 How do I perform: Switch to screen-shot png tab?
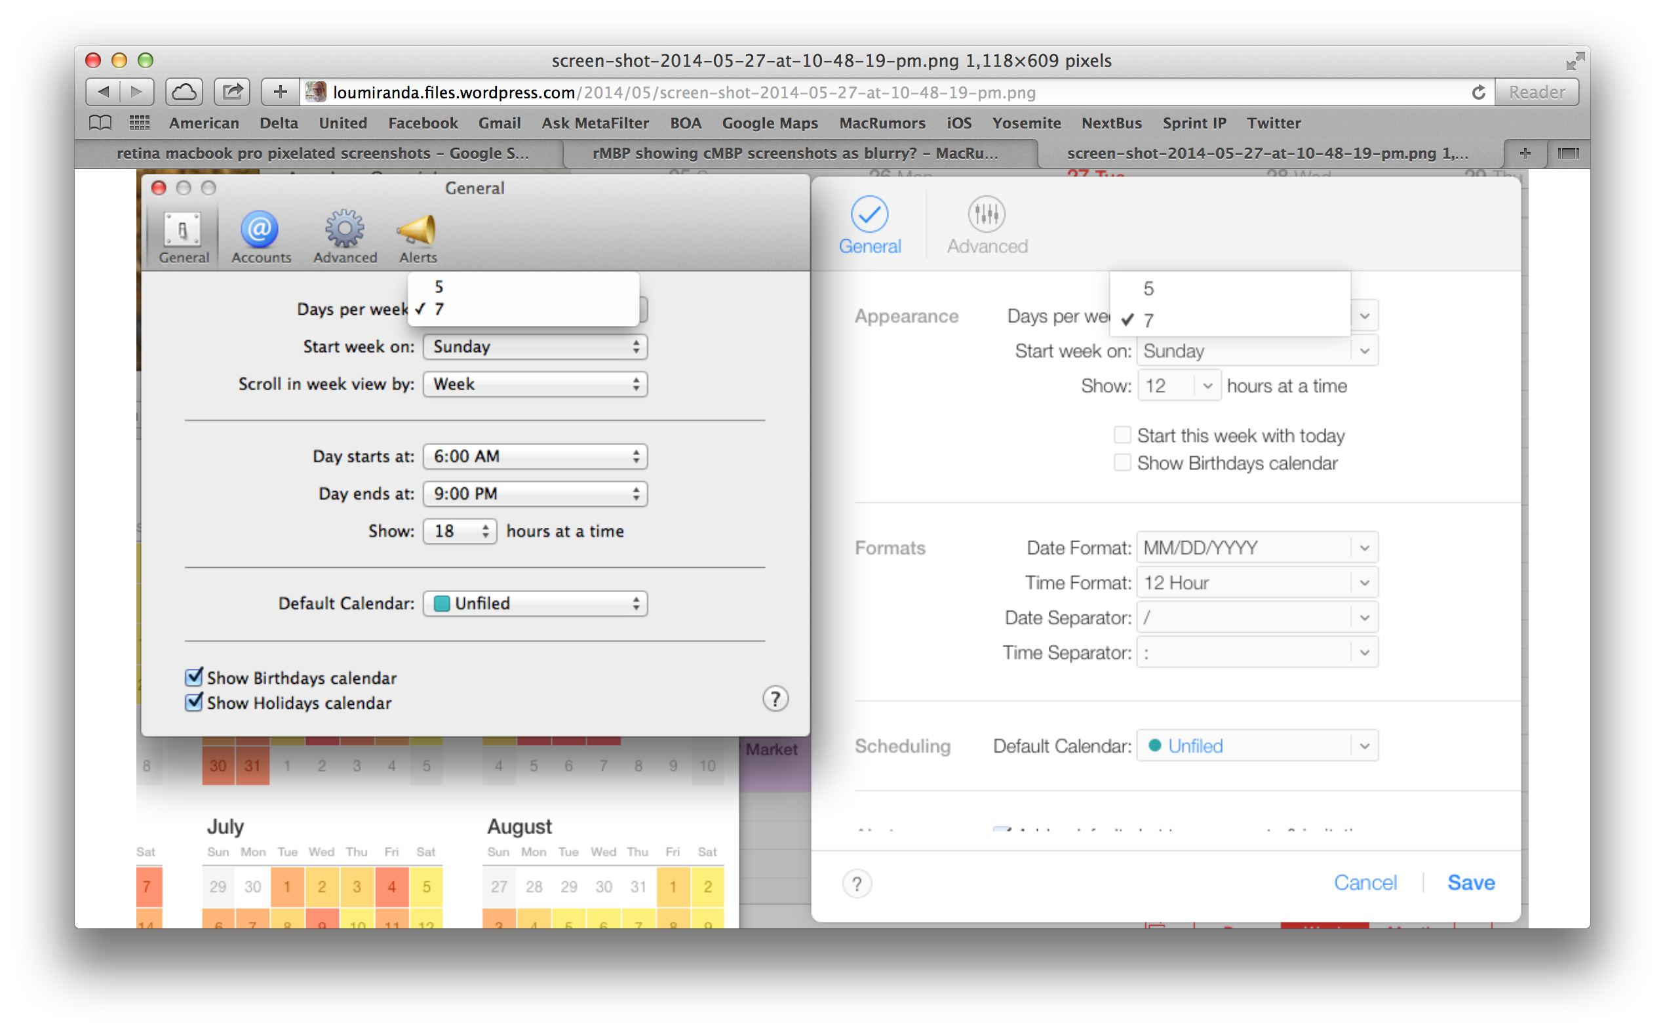tap(1268, 153)
